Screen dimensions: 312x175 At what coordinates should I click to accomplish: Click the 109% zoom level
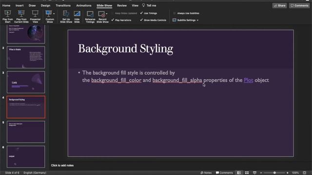(x=295, y=173)
